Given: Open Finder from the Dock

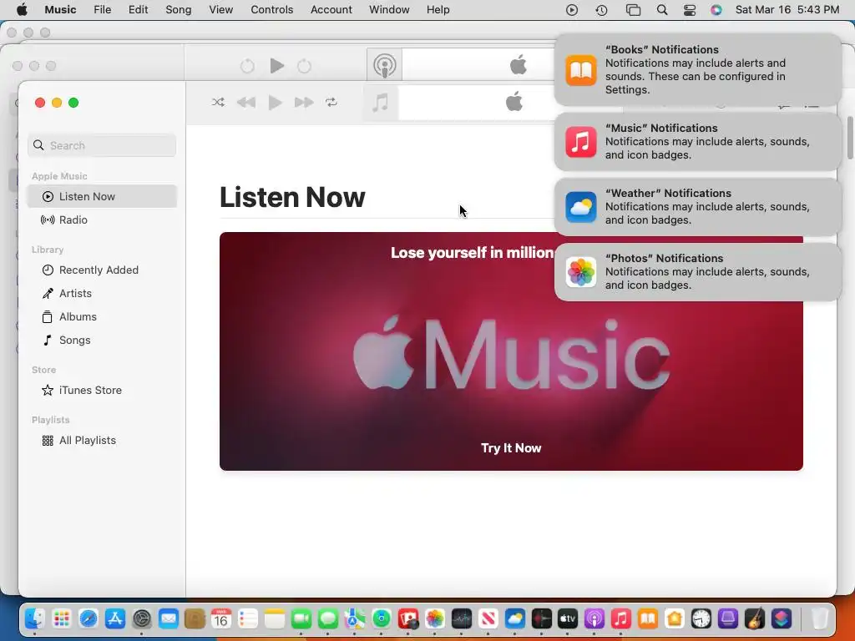Looking at the screenshot, I should 34,618.
